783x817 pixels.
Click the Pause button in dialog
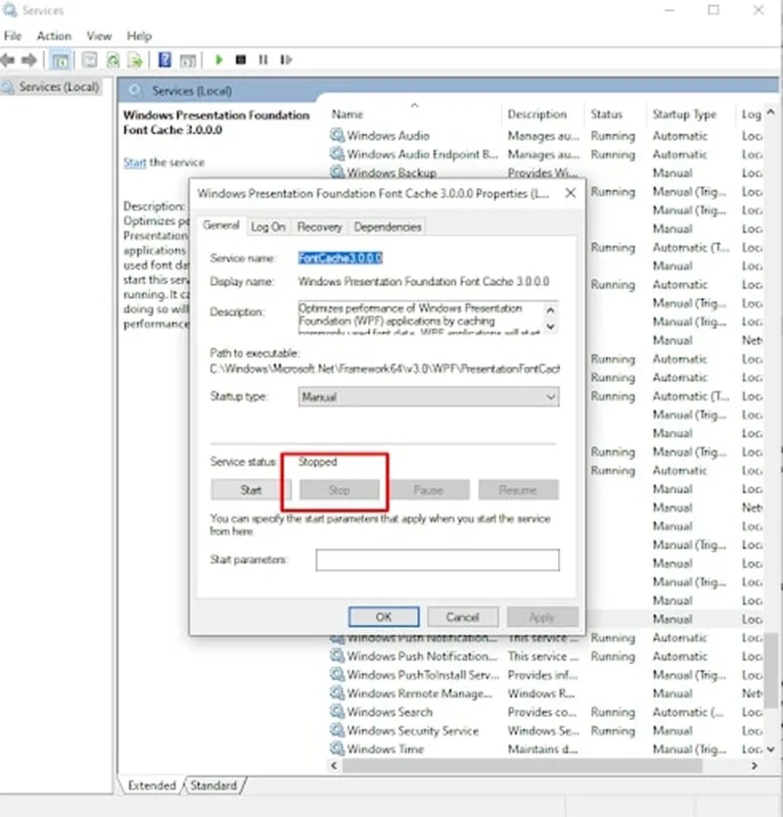click(429, 490)
